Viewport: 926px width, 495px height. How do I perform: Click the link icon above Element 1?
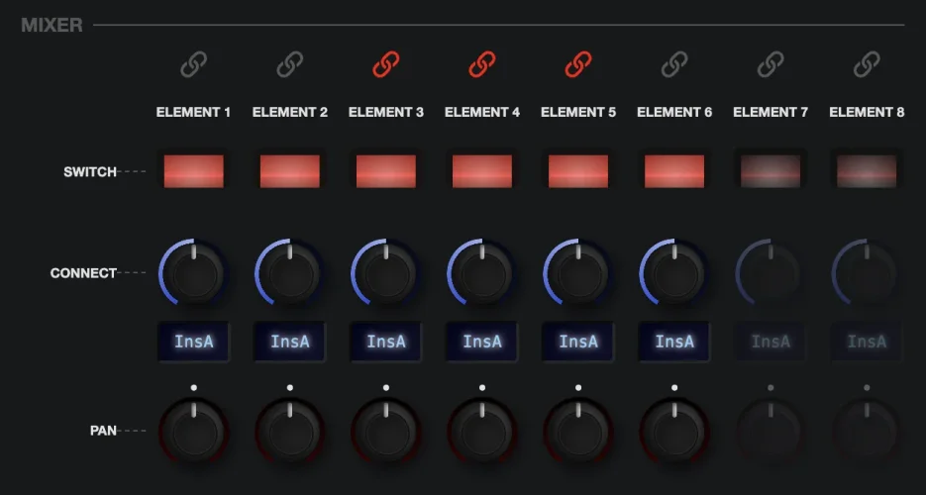click(x=193, y=65)
